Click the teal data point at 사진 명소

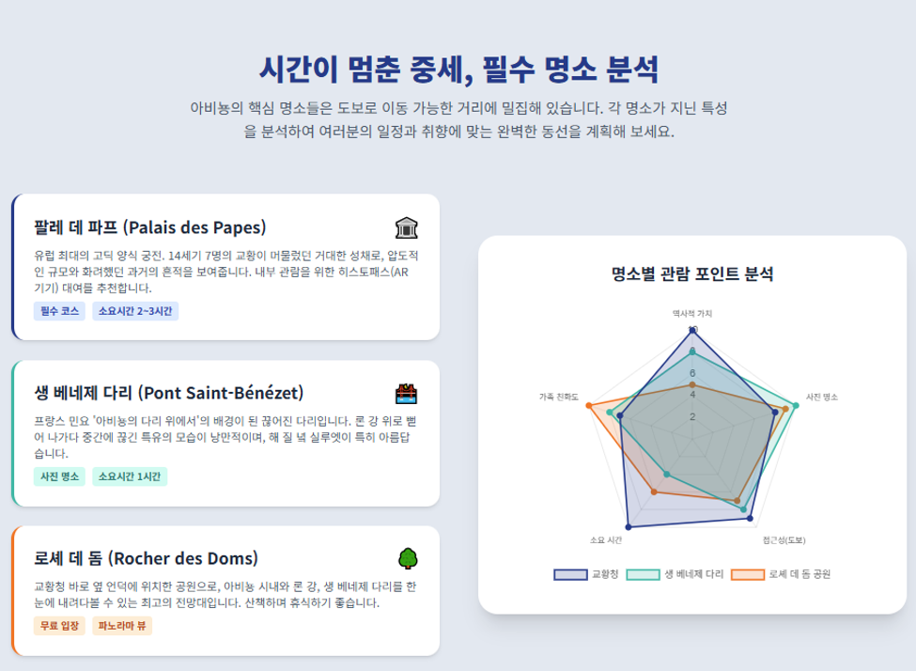[796, 405]
